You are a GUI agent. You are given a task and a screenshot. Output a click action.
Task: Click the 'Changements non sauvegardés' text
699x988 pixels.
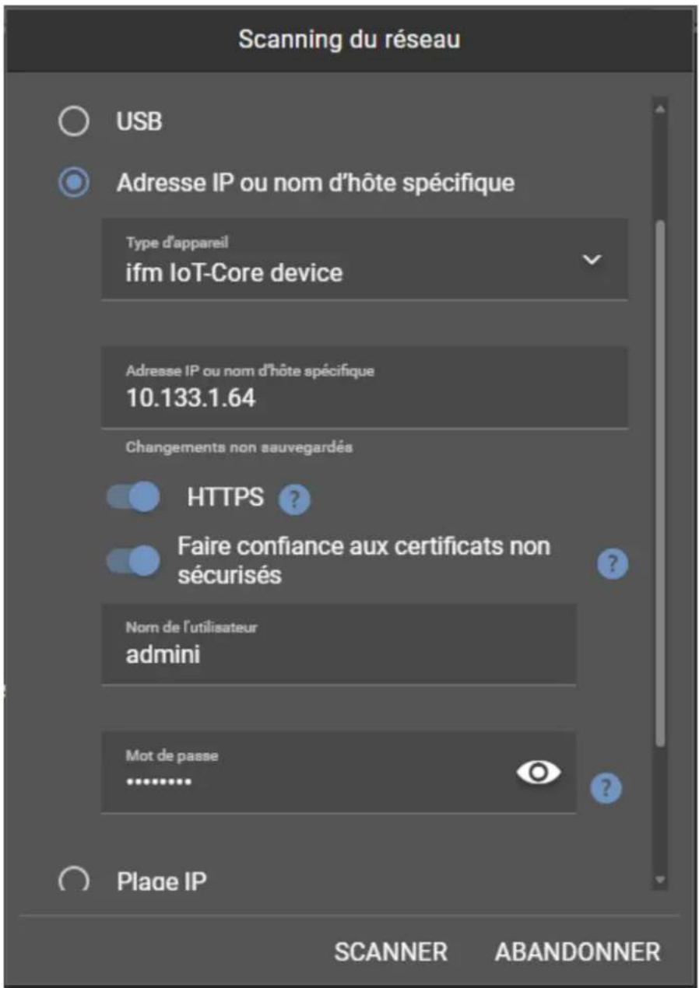(x=239, y=448)
